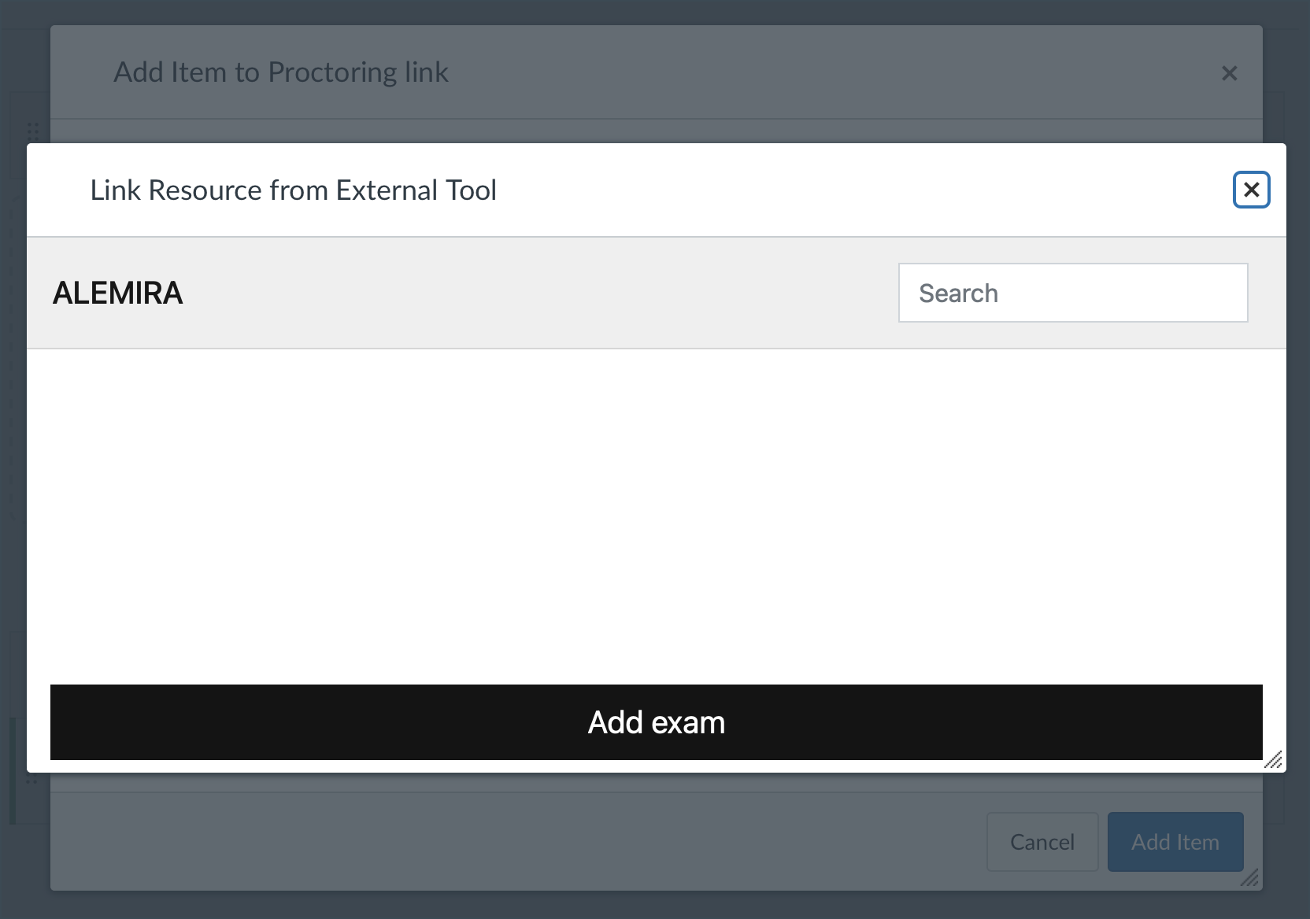This screenshot has width=1310, height=919.
Task: Click the gray ALEMIRA header bar
Action: [535, 293]
